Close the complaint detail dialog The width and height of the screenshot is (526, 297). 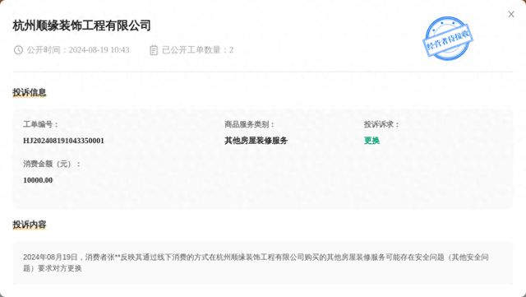coord(511,14)
